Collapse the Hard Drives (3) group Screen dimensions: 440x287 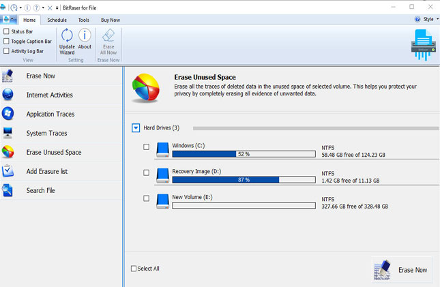click(136, 128)
